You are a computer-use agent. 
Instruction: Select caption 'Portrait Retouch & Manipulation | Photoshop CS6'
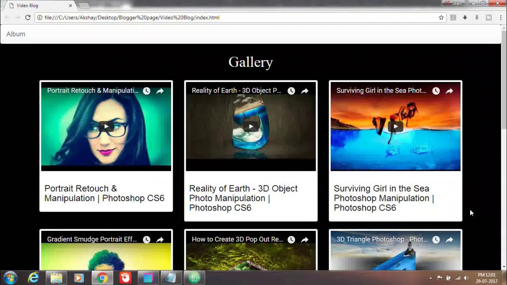pyautogui.click(x=104, y=193)
